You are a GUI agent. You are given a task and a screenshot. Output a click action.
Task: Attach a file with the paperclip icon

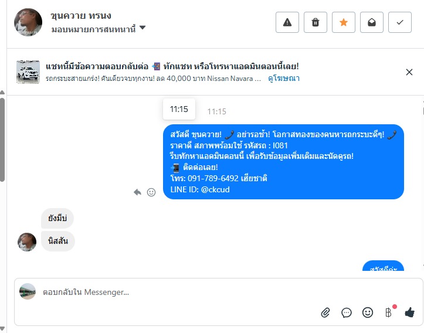325,312
